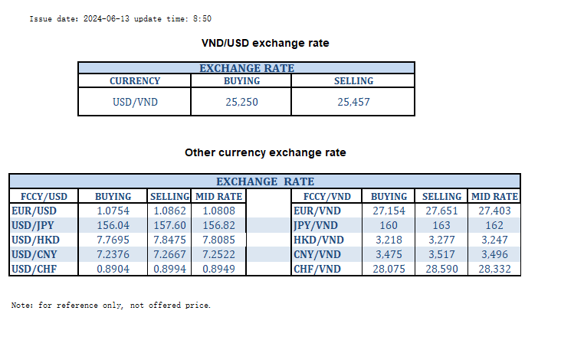Click the 'VND/USD exchange rate' heading
Screen dimensions: 561x340
264,43
